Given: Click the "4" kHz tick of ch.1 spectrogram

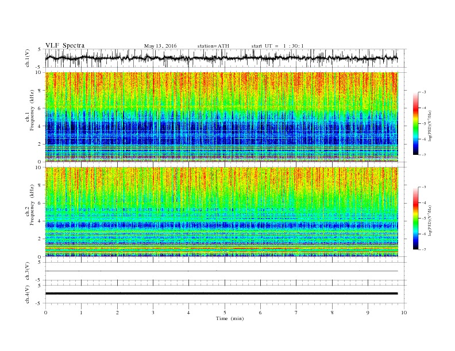Looking at the screenshot, I should click(x=40, y=126).
